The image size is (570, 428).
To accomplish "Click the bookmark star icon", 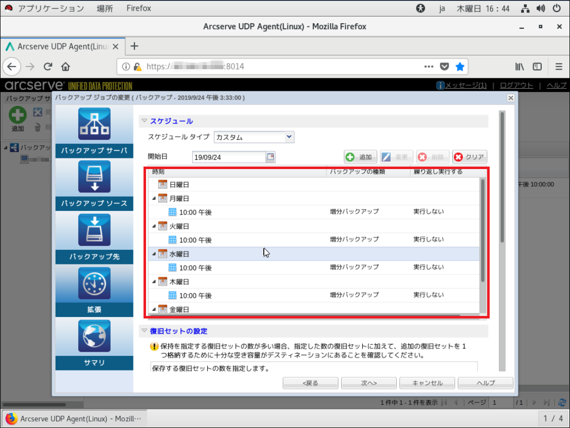I will point(460,67).
